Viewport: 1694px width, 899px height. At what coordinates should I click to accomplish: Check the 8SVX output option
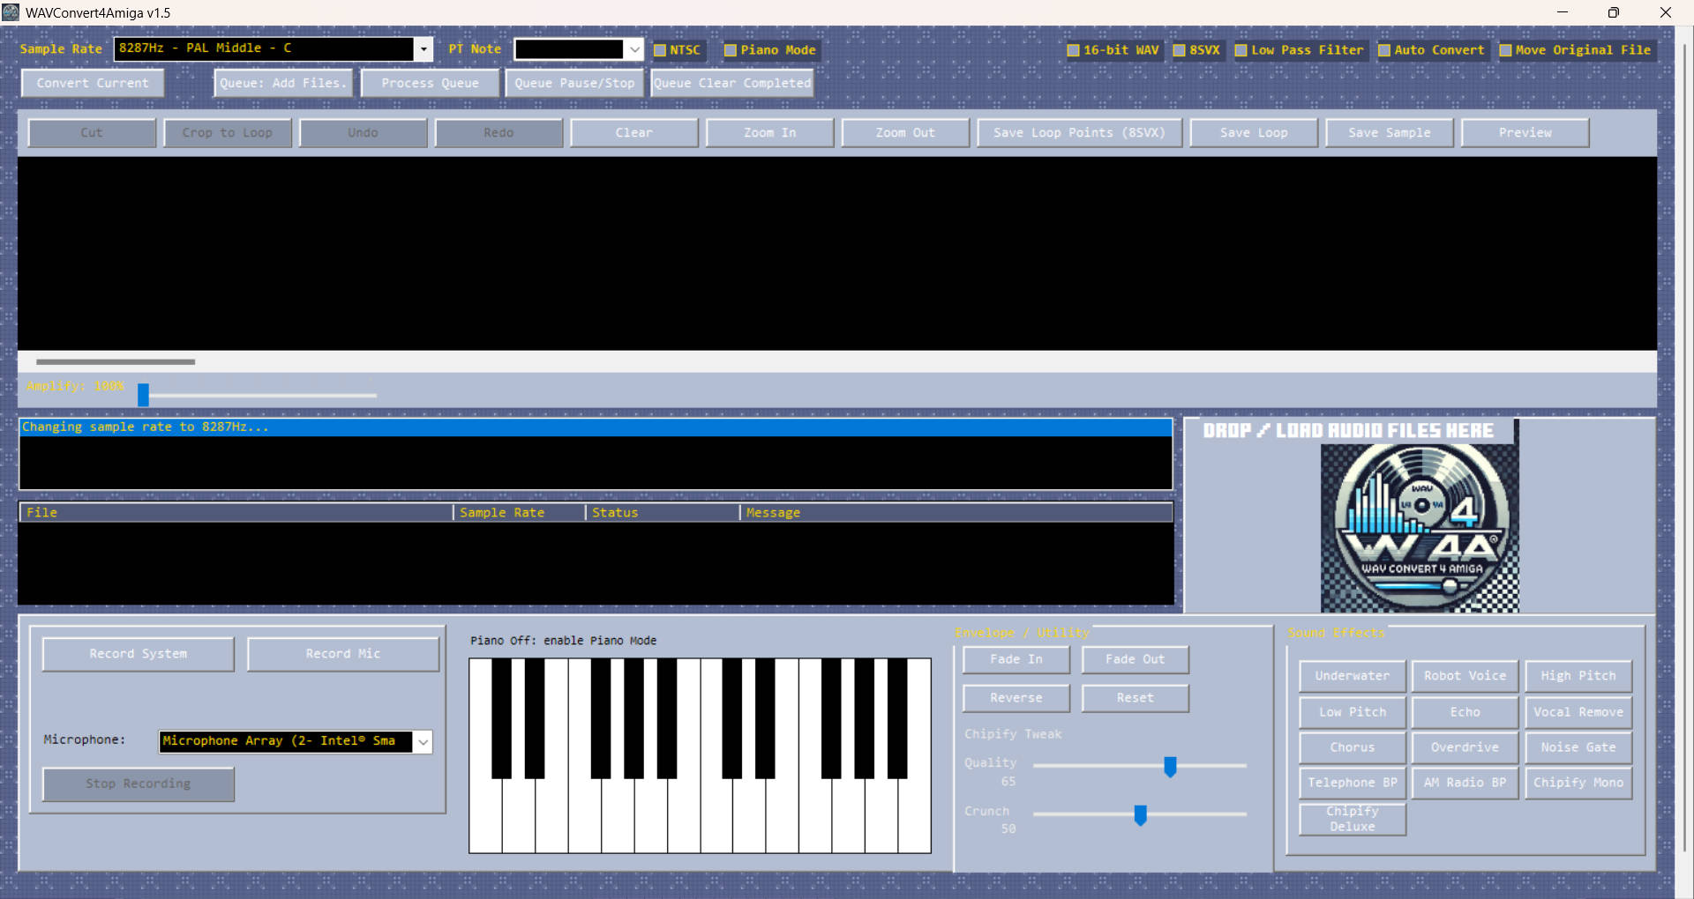coord(1180,50)
